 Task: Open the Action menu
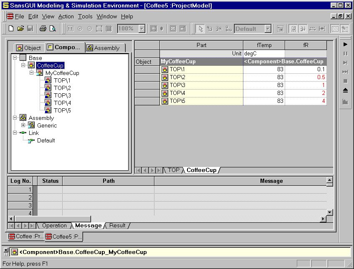pos(66,17)
